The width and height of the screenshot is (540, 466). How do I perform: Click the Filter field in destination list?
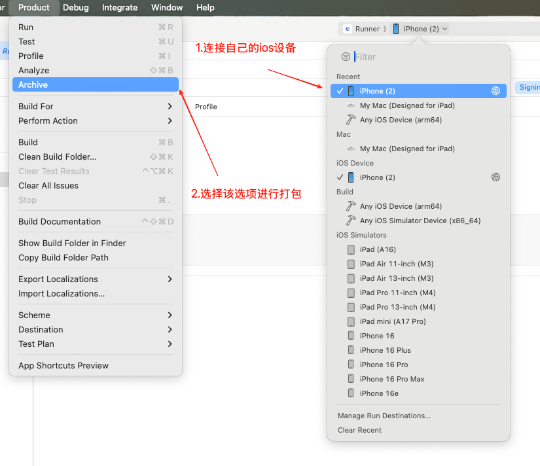pyautogui.click(x=427, y=57)
